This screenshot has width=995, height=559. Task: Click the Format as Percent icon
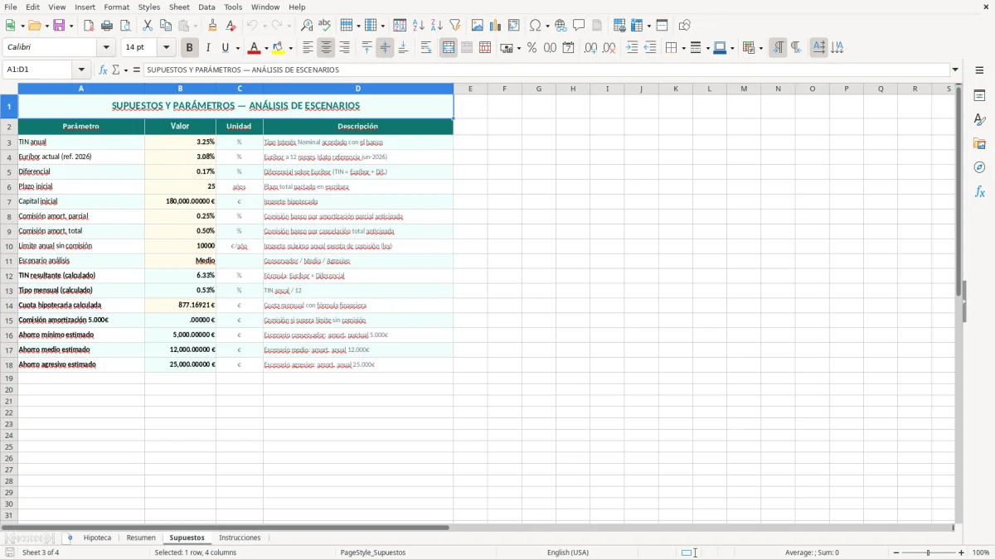(x=532, y=48)
